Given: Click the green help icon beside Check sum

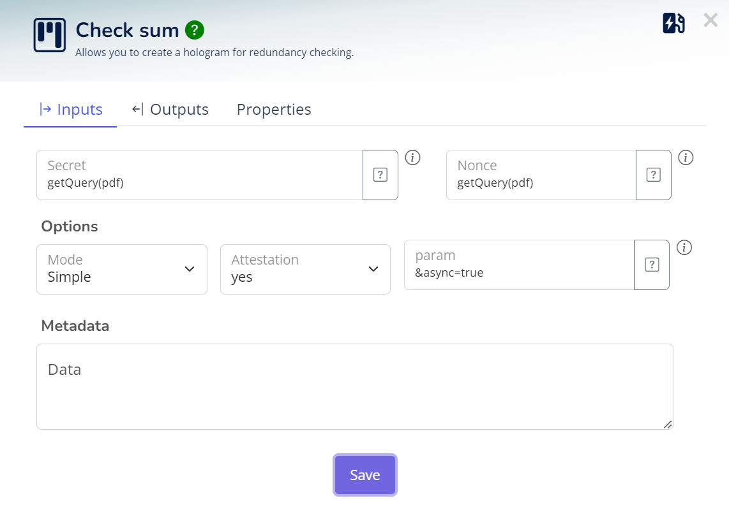Looking at the screenshot, I should 194,30.
